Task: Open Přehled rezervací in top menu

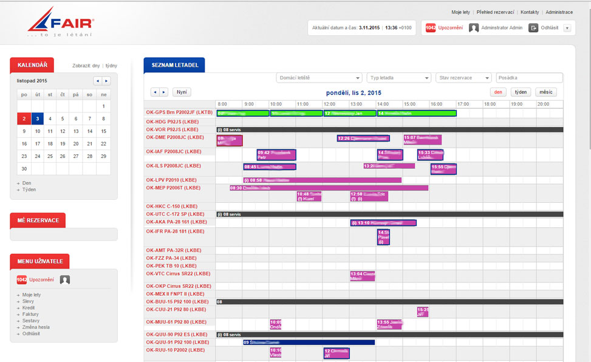Action: [x=495, y=12]
